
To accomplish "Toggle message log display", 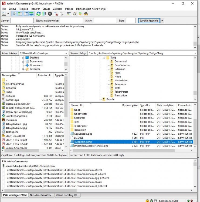I will click(x=14, y=14).
